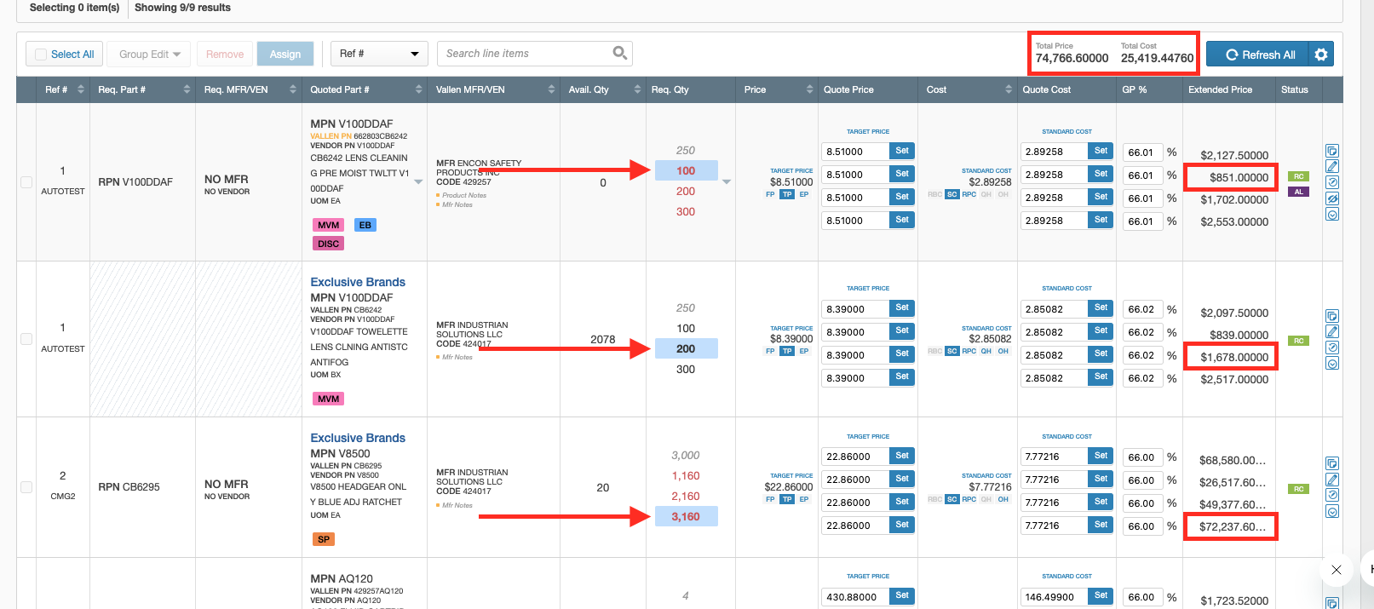1374x609 pixels.
Task: Tick the checkbox for RPN CB6295 row
Action: (x=26, y=487)
